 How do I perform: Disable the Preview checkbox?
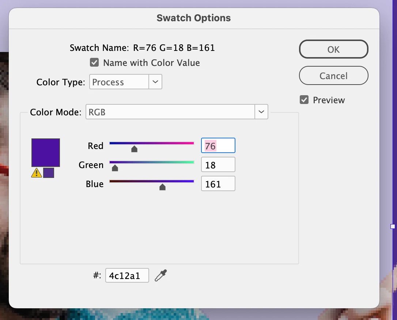tap(304, 100)
